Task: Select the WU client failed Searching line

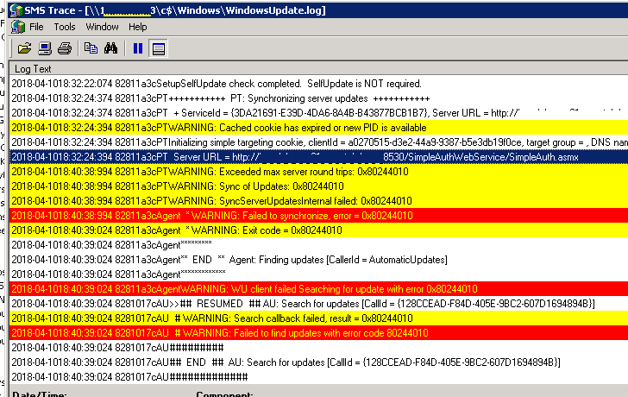Action: pos(319,289)
